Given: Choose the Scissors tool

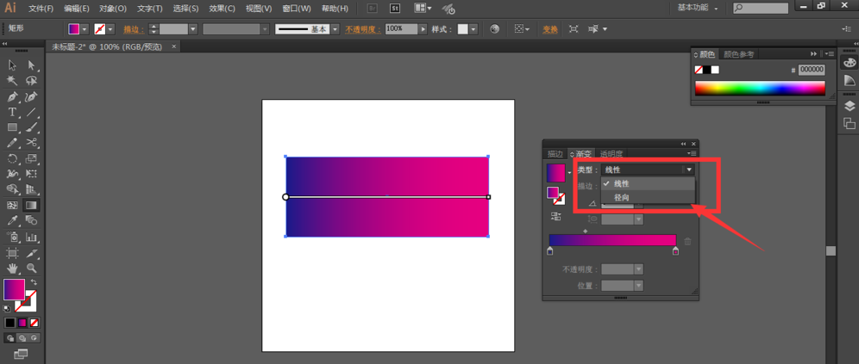Looking at the screenshot, I should [x=31, y=143].
